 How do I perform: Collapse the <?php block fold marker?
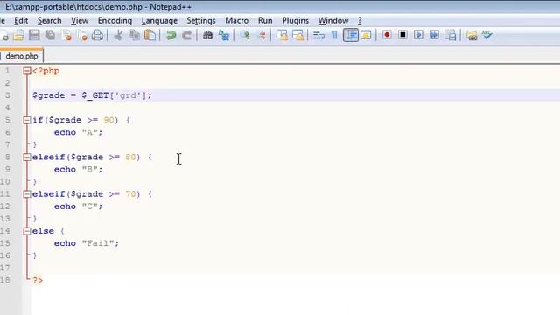pyautogui.click(x=27, y=71)
